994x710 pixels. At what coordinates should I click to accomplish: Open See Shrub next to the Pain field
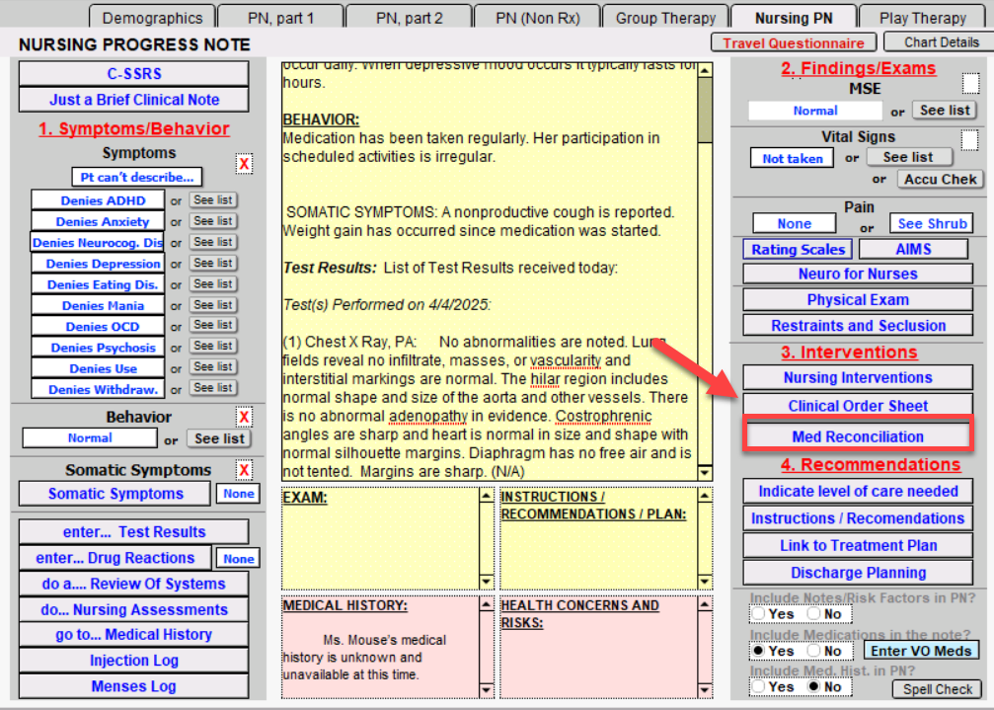coord(930,223)
